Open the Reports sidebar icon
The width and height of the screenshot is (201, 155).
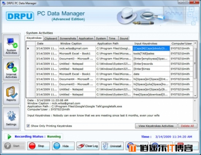coord(11,94)
